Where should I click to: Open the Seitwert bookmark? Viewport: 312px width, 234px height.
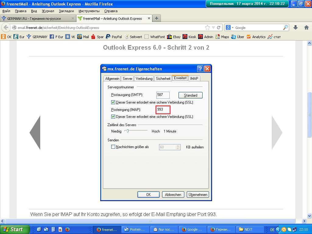(x=133, y=37)
